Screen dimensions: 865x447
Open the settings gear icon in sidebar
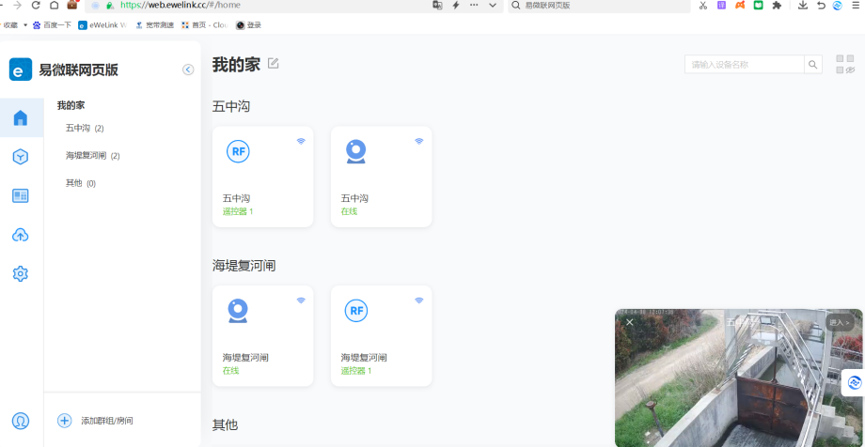tap(21, 274)
